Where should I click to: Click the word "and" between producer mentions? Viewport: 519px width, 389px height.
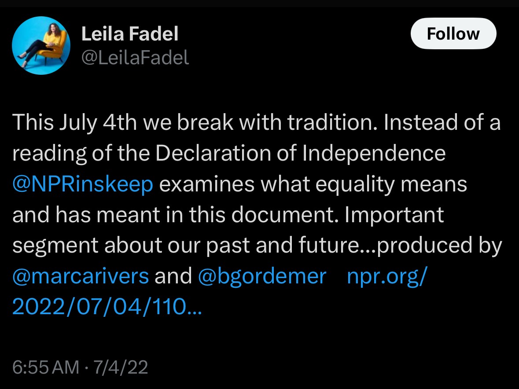(x=173, y=276)
